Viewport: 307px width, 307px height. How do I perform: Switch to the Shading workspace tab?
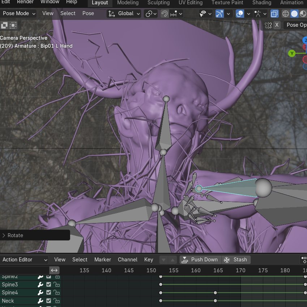coord(262,3)
